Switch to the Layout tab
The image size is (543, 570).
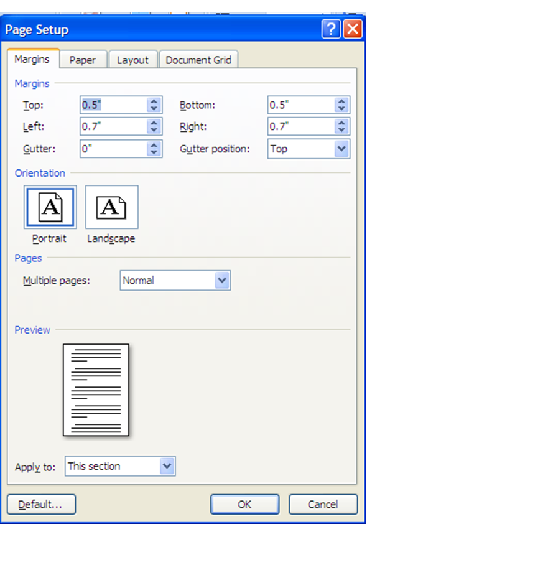point(132,60)
